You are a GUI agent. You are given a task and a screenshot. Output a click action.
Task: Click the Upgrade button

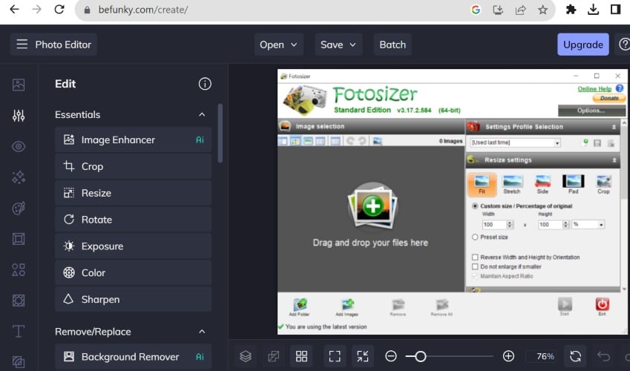point(583,45)
